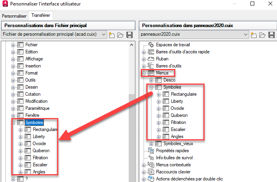277x182 pixels.
Task: Click Info-bulles de survol icon
Action: point(151,157)
